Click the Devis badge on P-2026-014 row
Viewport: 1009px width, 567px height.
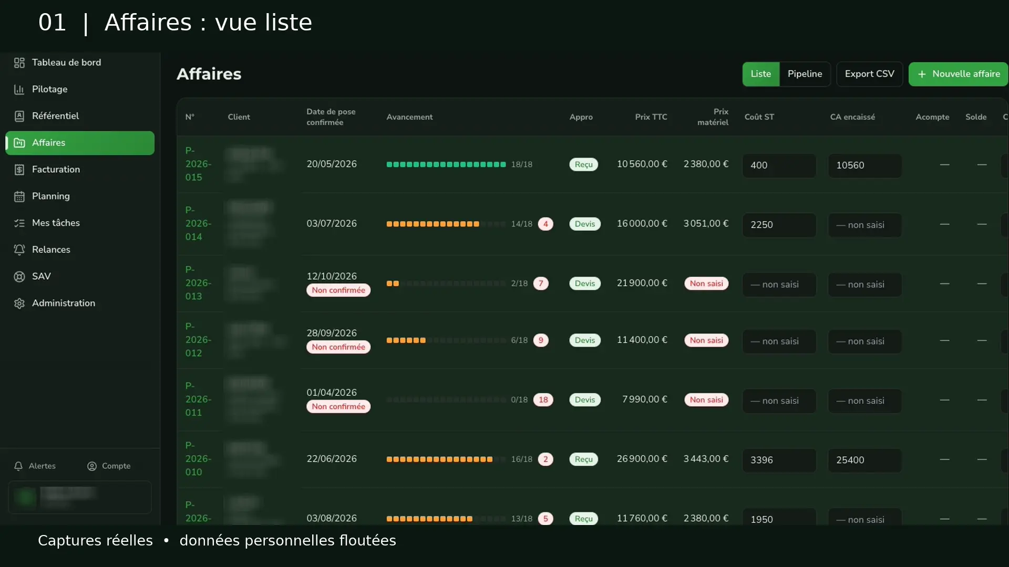point(584,224)
